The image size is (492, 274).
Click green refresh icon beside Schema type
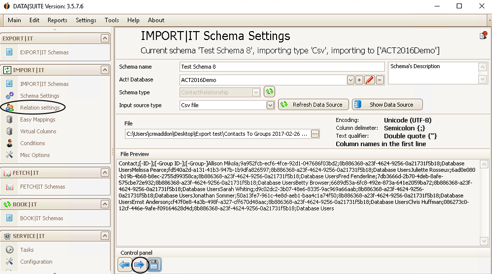(270, 92)
